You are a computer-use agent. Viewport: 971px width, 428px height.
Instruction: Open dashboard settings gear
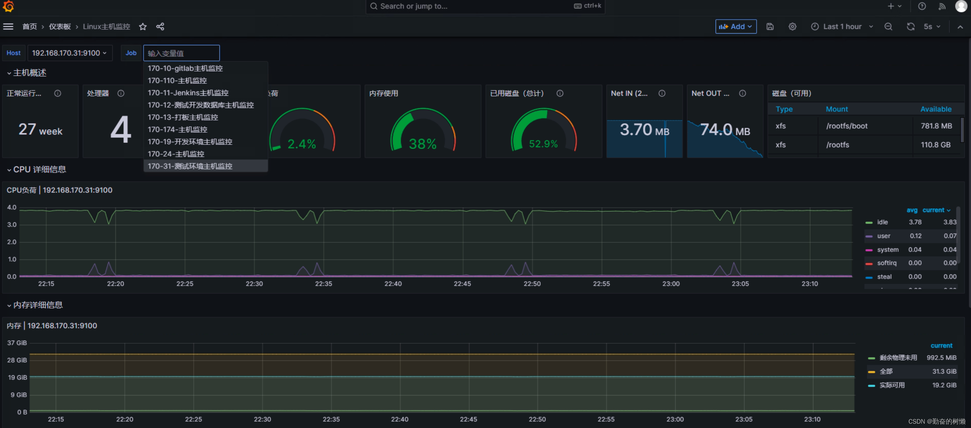(792, 26)
